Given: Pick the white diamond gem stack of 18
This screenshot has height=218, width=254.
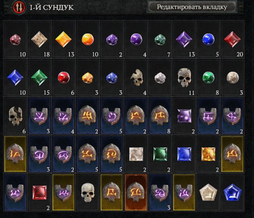Looking at the screenshot, I should [40, 39].
